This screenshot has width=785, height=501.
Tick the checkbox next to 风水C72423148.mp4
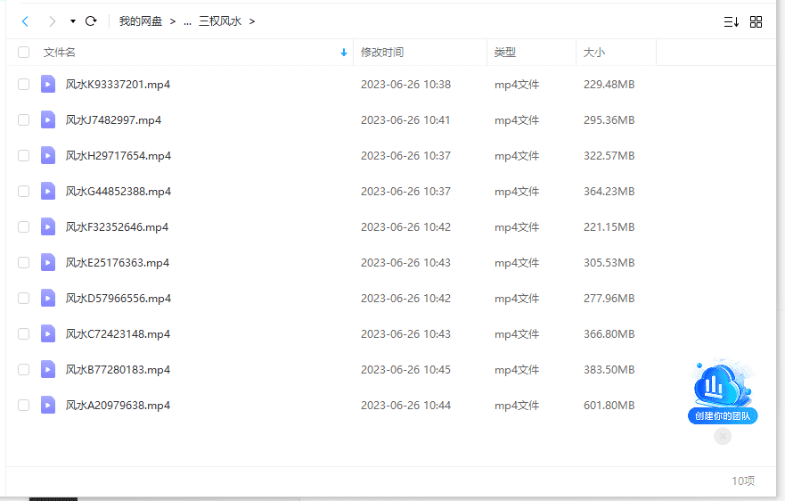click(24, 334)
